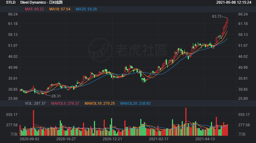Click the tallest red volume bar in March 2021
Image resolution: width=256 pixels, height=143 pixels.
pos(186,122)
